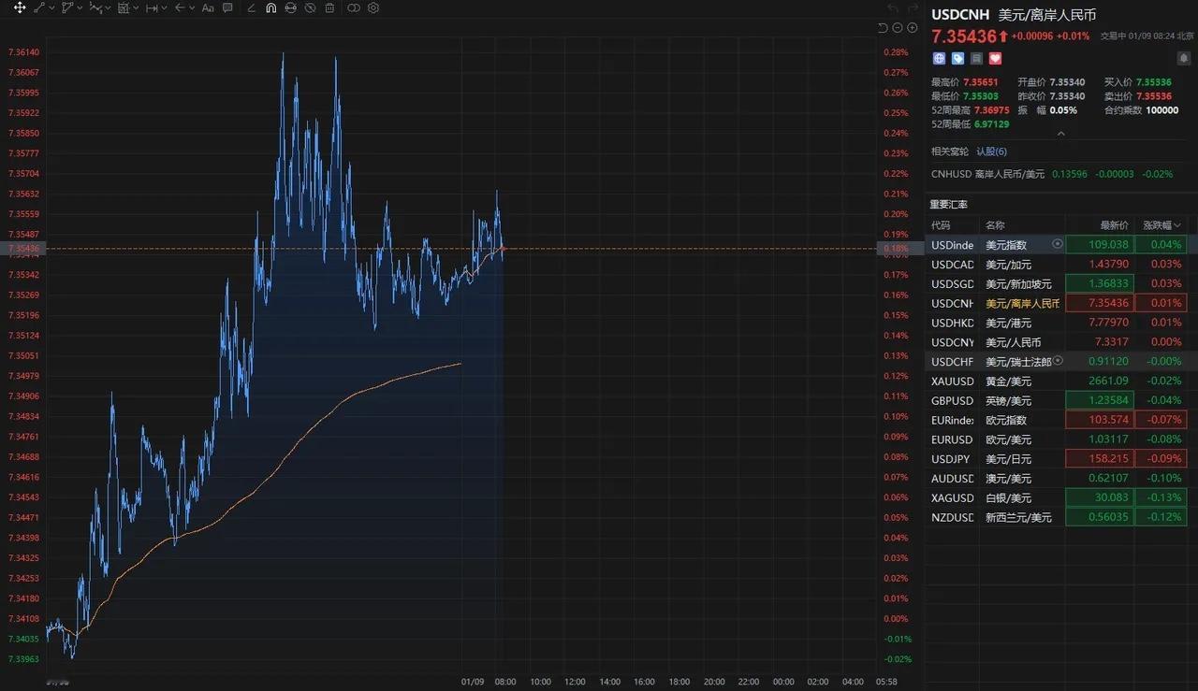1198x691 pixels.
Task: Open the arrow annotation dropdown arrow
Action: click(x=192, y=7)
